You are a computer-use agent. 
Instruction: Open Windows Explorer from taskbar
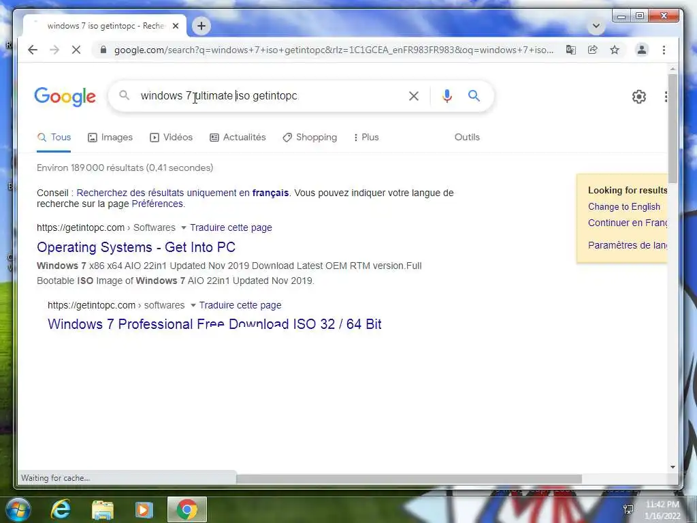[x=103, y=509]
